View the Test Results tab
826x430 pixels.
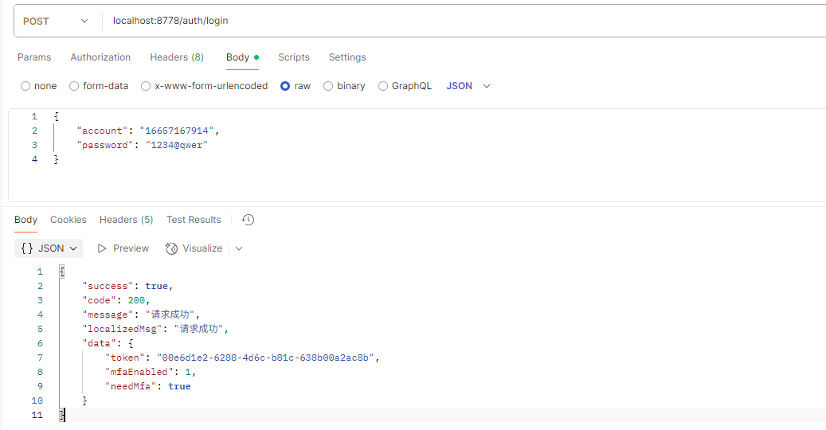[x=194, y=220]
